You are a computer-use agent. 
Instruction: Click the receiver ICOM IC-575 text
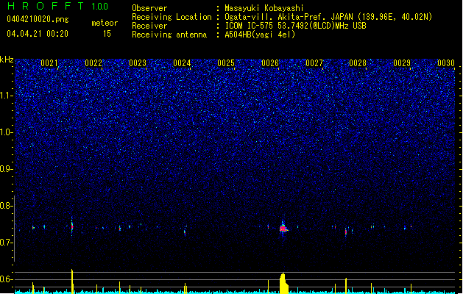[296, 26]
